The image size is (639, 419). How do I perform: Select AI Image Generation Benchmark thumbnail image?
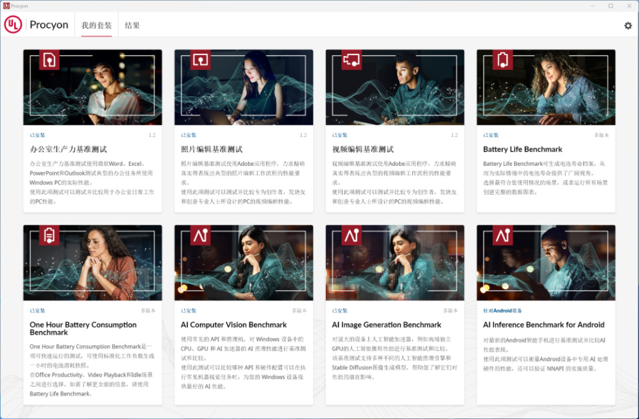click(395, 263)
